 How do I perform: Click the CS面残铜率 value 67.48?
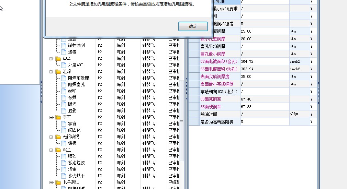point(265,99)
